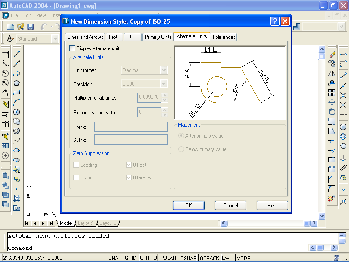Choose the Polyline tool
The width and height of the screenshot is (349, 262).
point(17,73)
